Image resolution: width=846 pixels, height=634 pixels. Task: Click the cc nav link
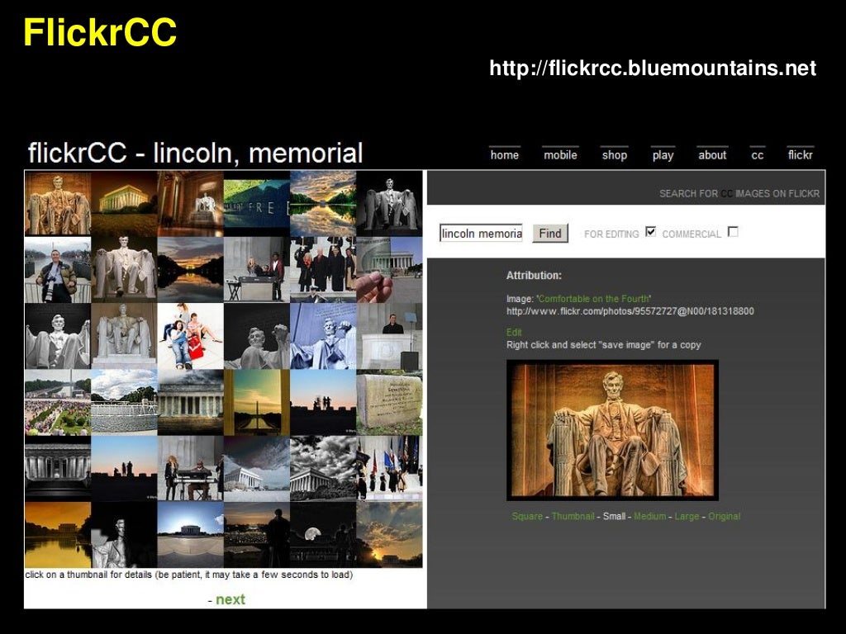coord(758,155)
